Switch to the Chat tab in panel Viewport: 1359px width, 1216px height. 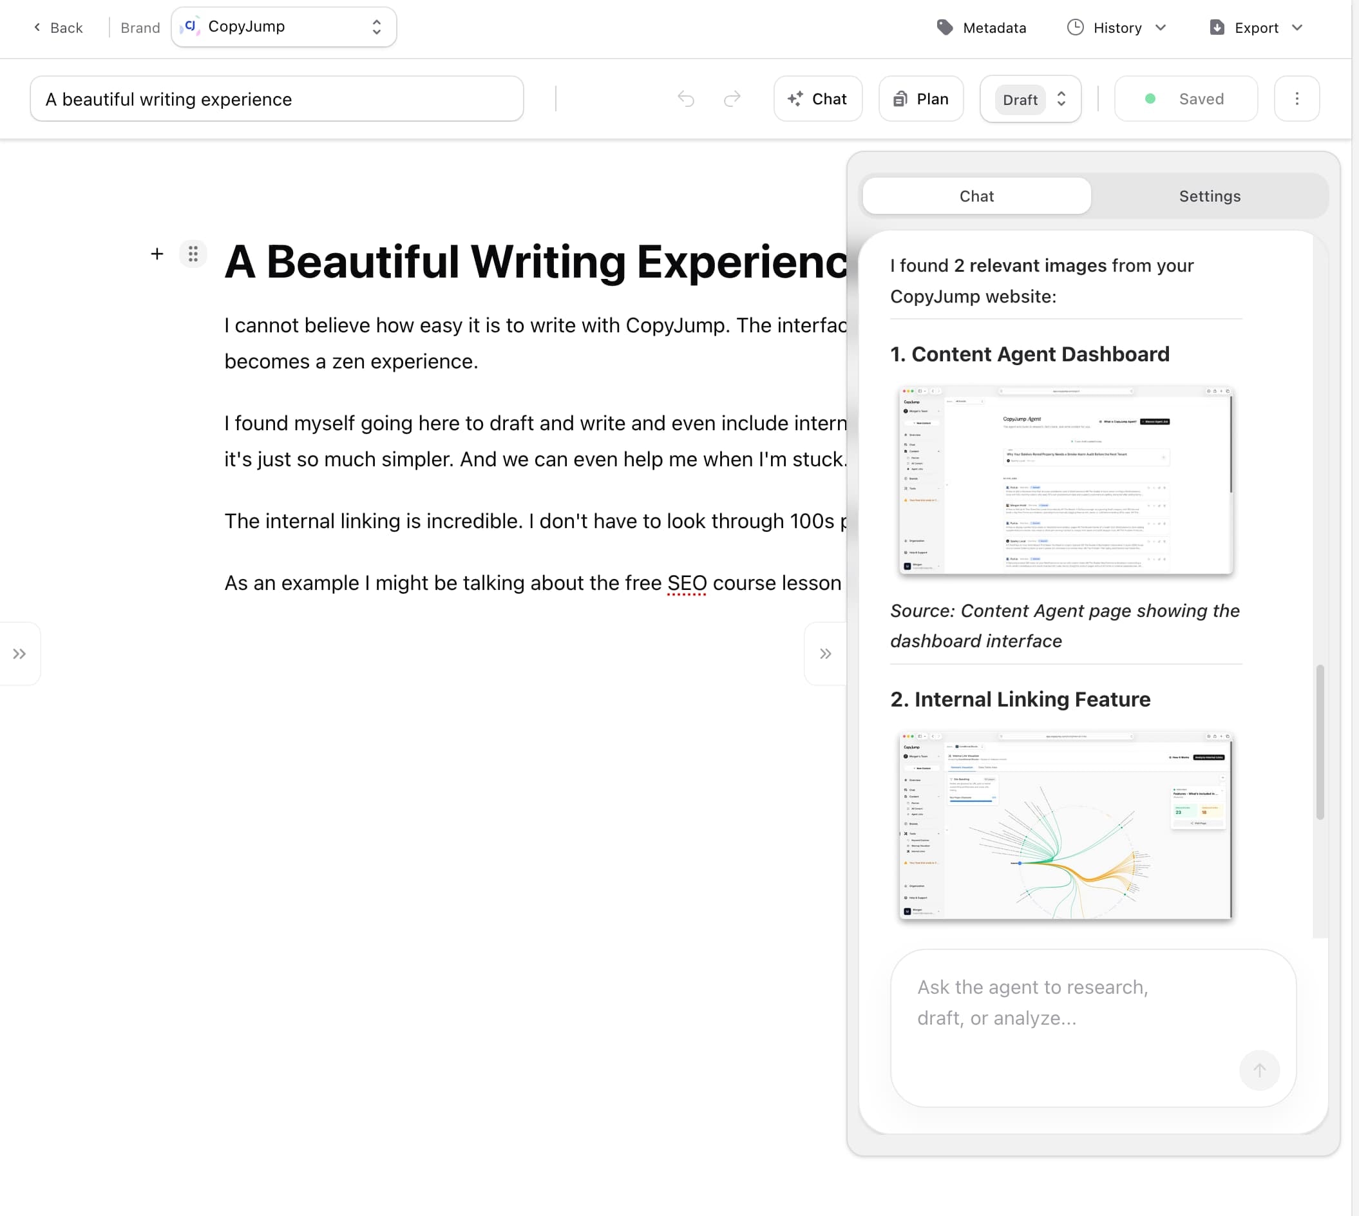tap(976, 196)
